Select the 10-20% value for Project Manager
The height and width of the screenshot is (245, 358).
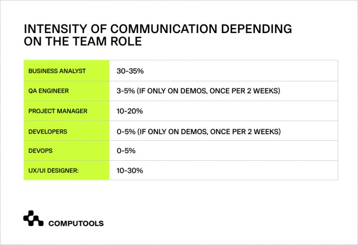click(130, 111)
